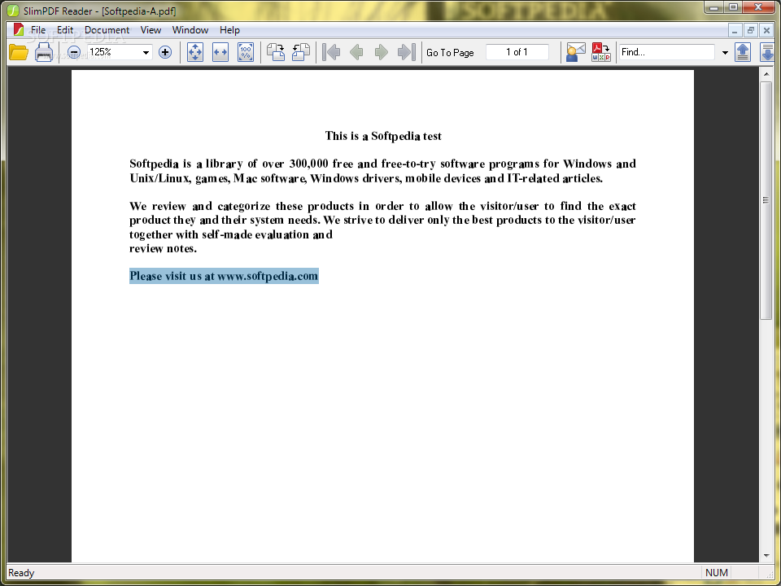This screenshot has width=781, height=586.
Task: Show page at actual size 100%
Action: pyautogui.click(x=246, y=52)
